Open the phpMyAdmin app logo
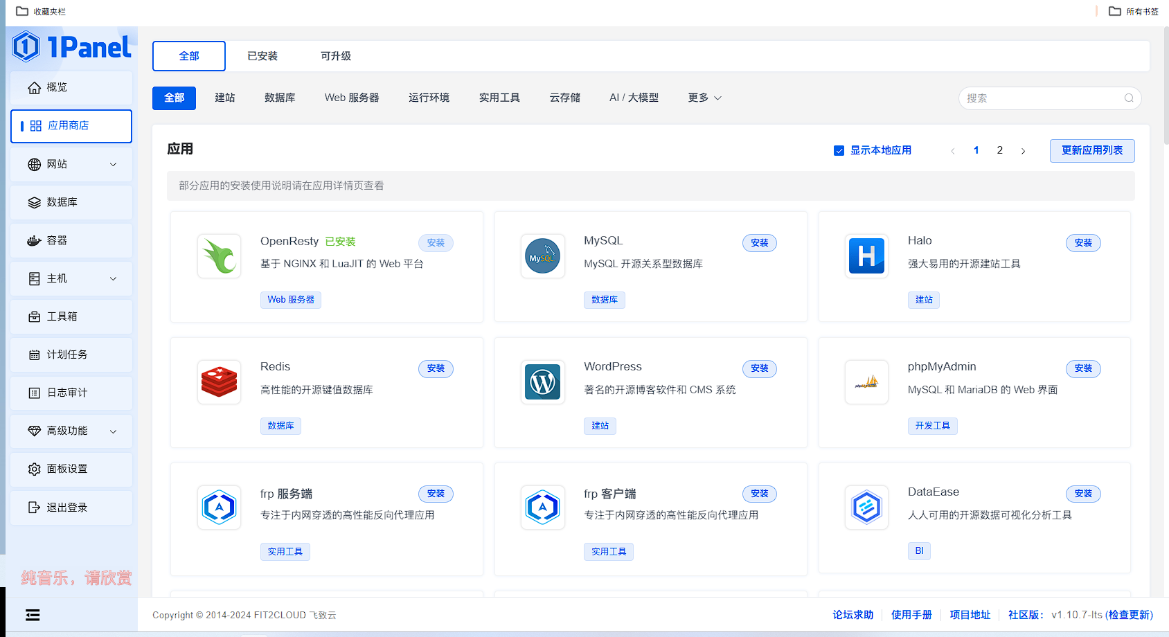This screenshot has height=637, width=1169. tap(866, 382)
